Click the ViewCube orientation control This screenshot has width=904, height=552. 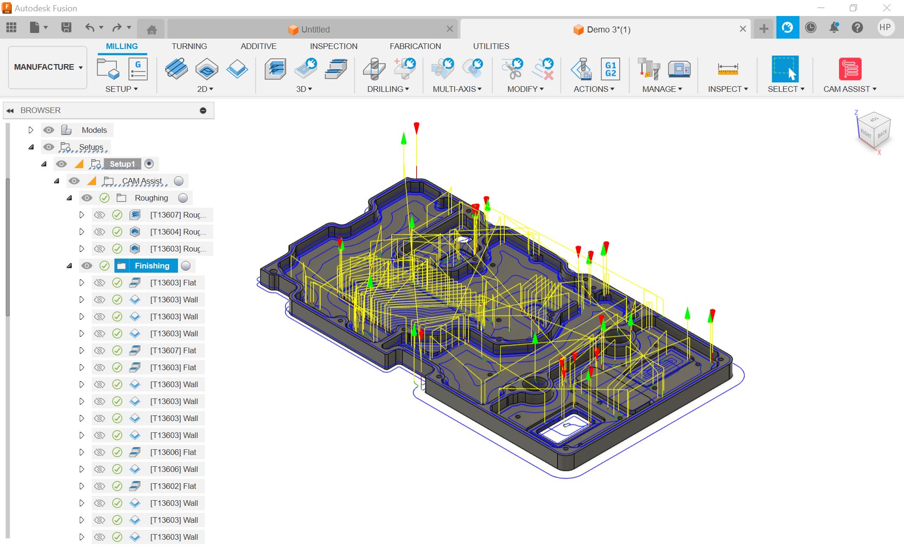click(873, 131)
